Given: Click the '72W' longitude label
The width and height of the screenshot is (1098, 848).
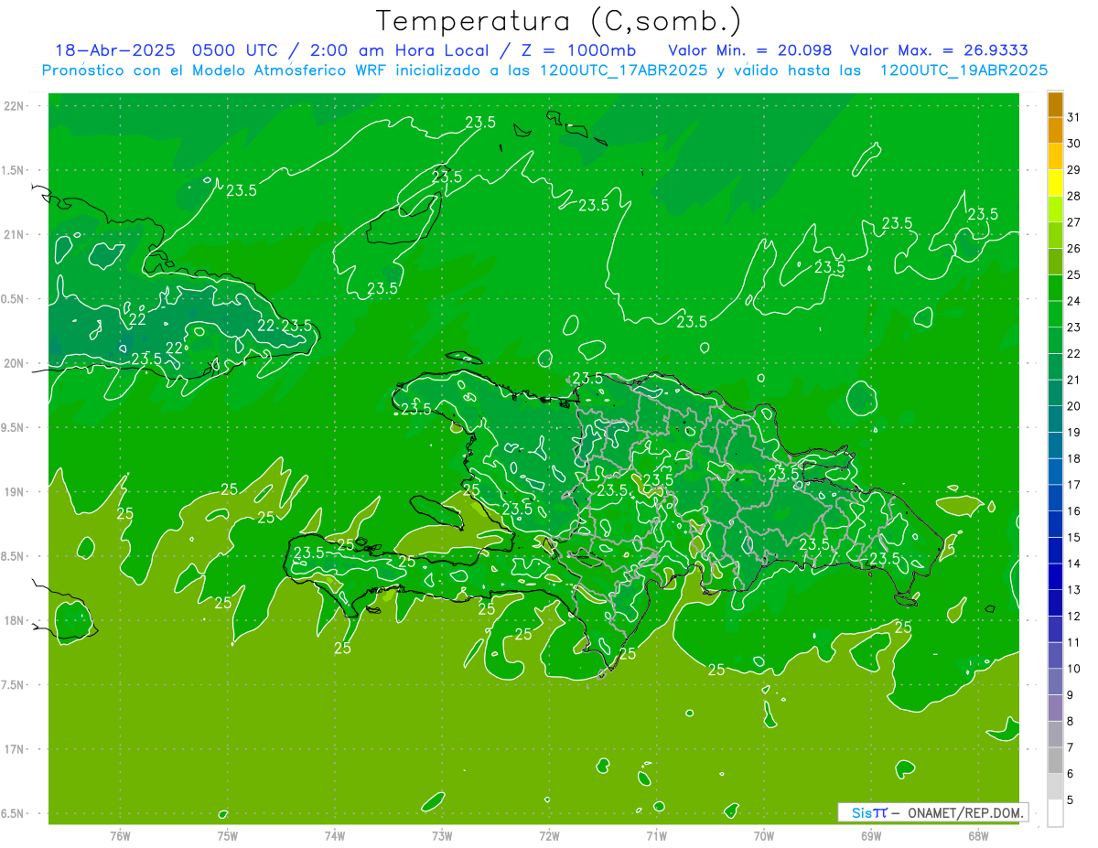Looking at the screenshot, I should point(549,835).
